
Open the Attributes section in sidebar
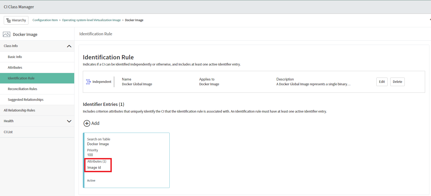[15, 68]
